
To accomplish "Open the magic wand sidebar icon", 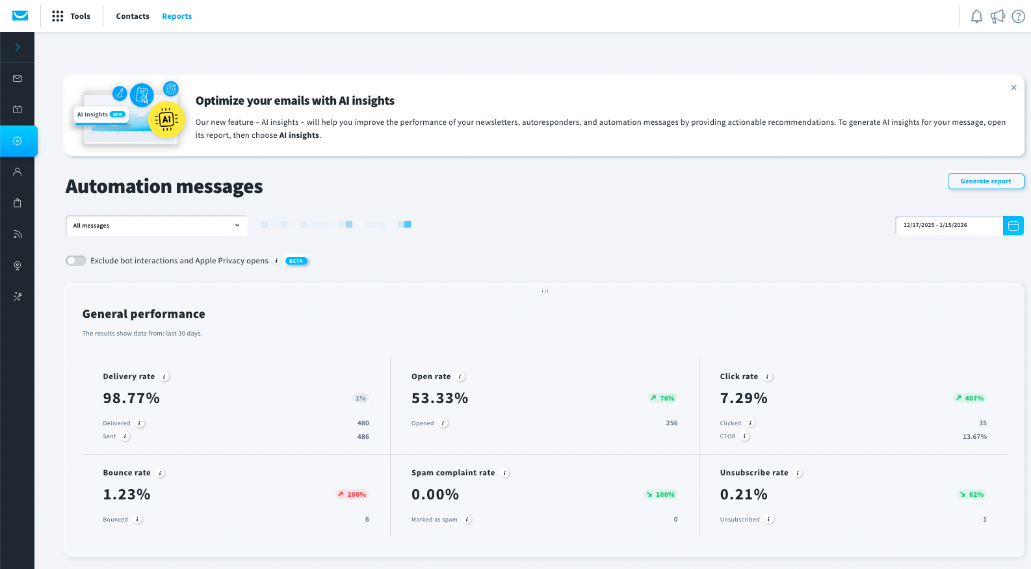I will coord(18,297).
